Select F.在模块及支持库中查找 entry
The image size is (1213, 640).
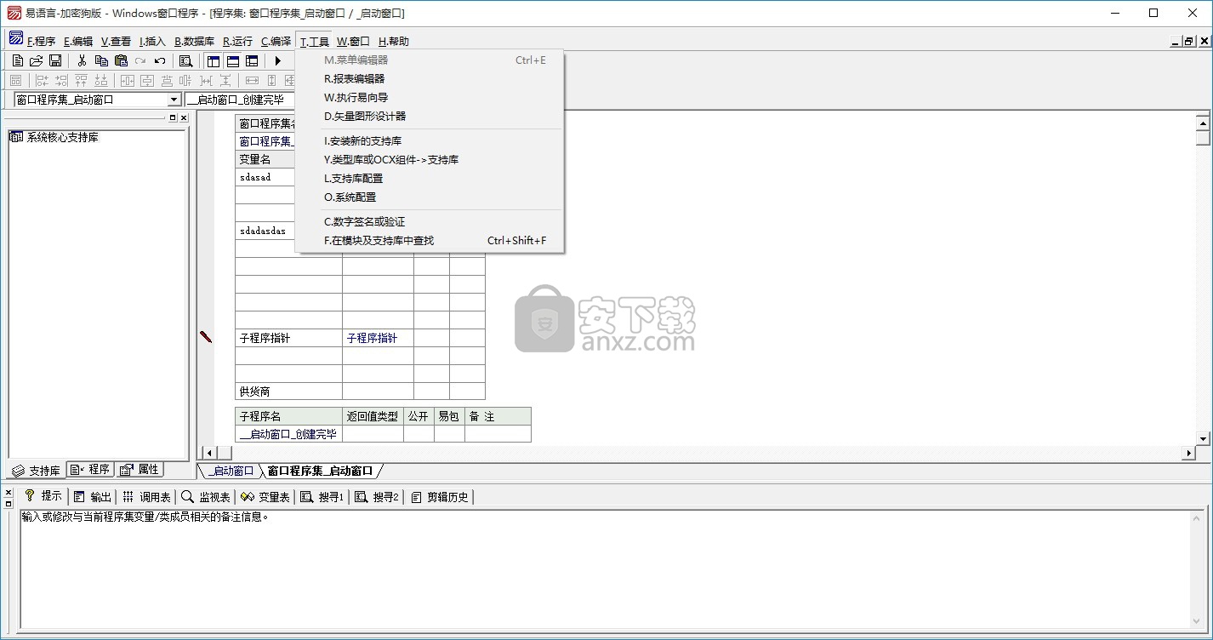[430, 240]
